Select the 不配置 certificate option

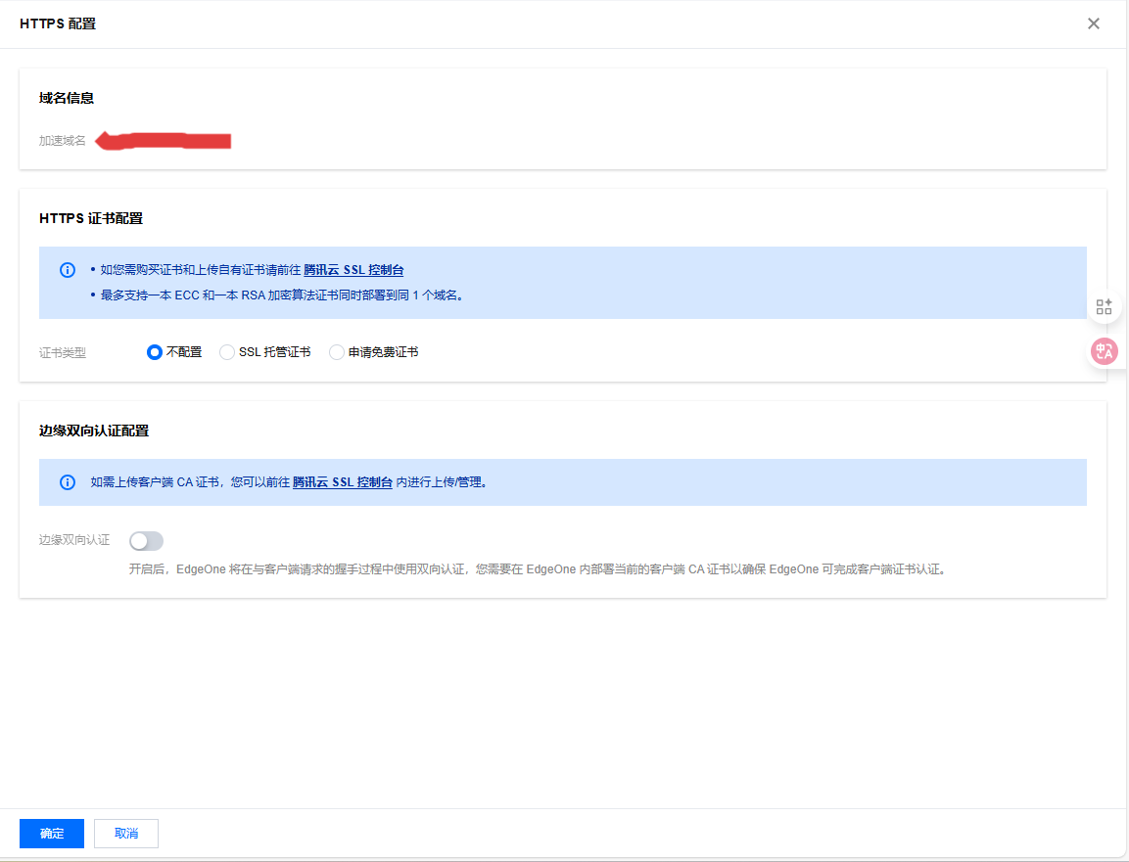tap(154, 351)
